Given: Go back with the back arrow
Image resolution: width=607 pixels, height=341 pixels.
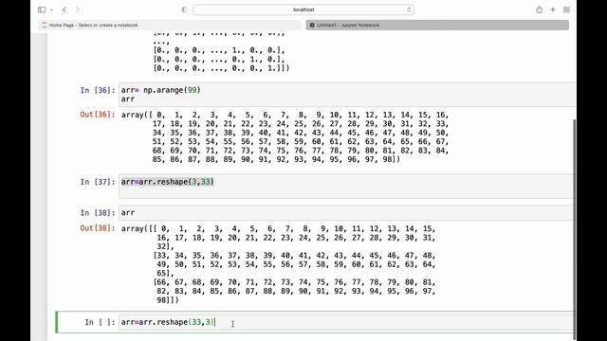Looking at the screenshot, I should (64, 9).
